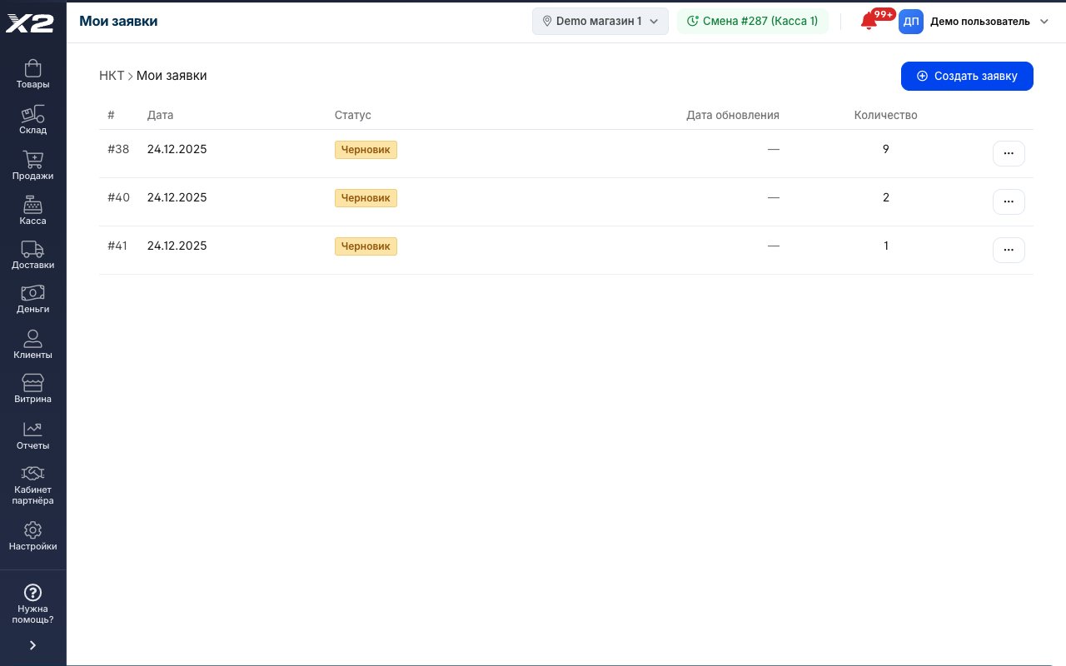
Task: Click the Смена #287 (Касса 1) shift indicator
Action: [x=753, y=21]
